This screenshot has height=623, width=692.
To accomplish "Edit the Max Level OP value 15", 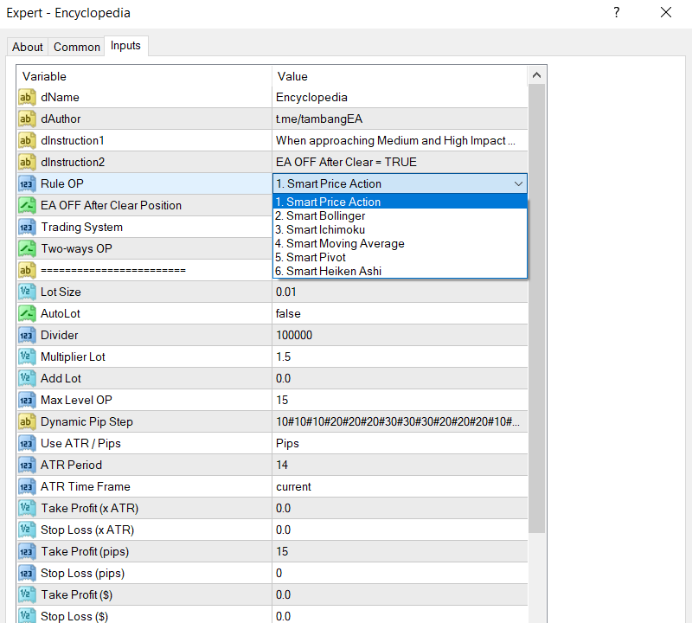I will (x=400, y=400).
